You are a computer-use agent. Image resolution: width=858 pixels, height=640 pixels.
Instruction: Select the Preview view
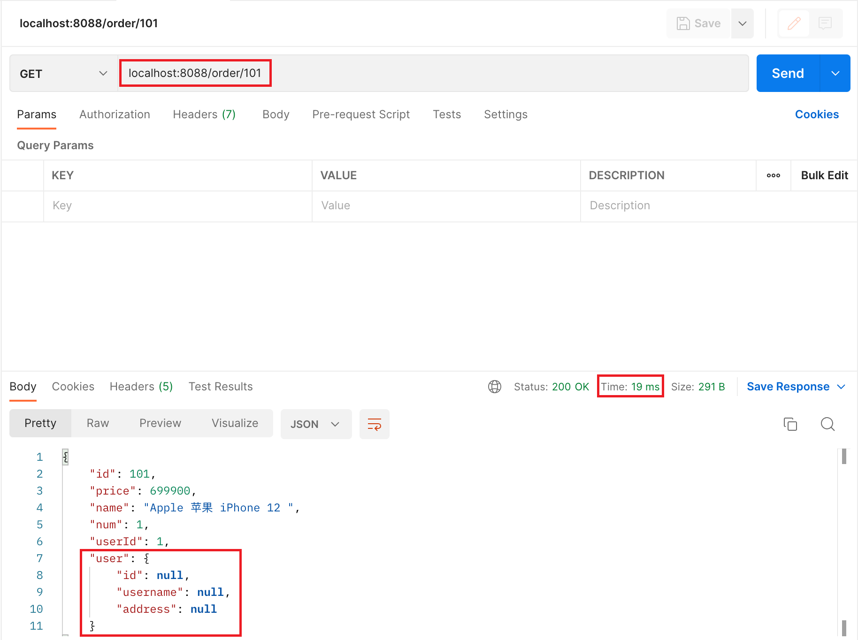(x=160, y=423)
